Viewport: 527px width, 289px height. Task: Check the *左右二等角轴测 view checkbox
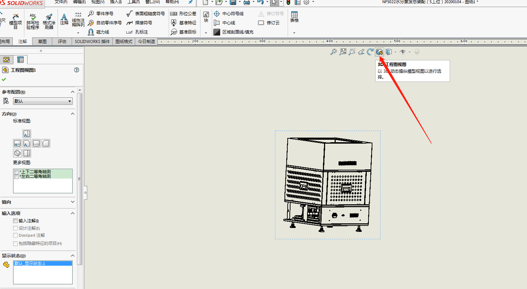click(x=17, y=176)
